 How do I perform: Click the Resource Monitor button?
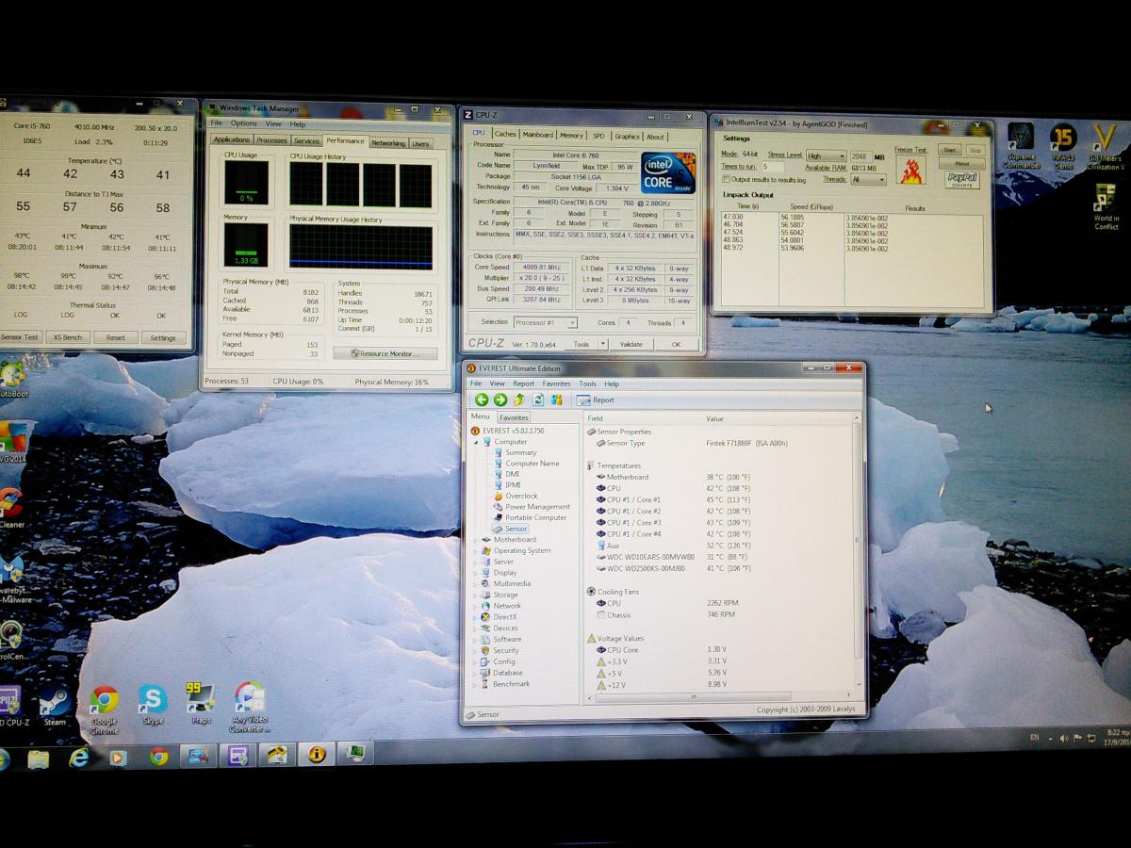pos(385,353)
